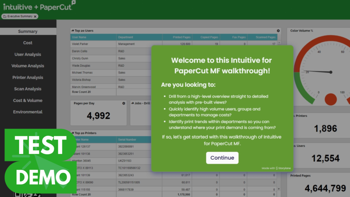The height and width of the screenshot is (197, 350).
Task: Open Scan Analysis in the sidebar
Action: (28, 89)
